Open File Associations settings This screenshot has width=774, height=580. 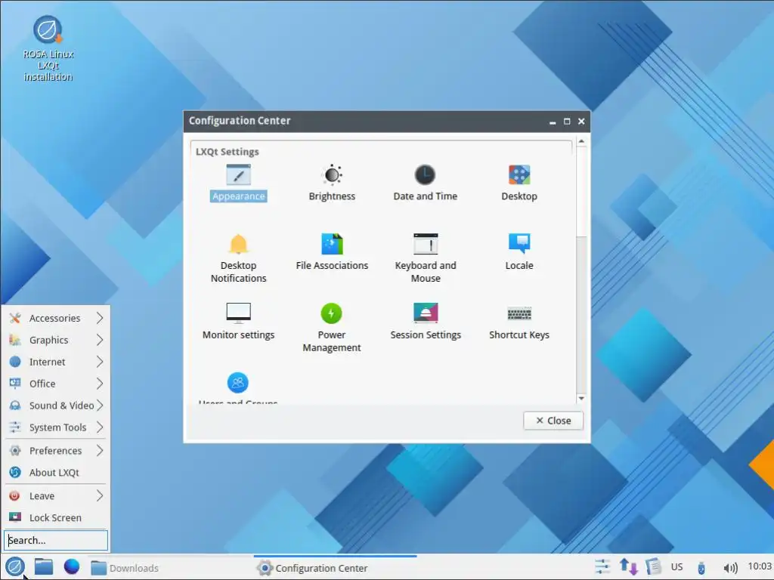332,251
